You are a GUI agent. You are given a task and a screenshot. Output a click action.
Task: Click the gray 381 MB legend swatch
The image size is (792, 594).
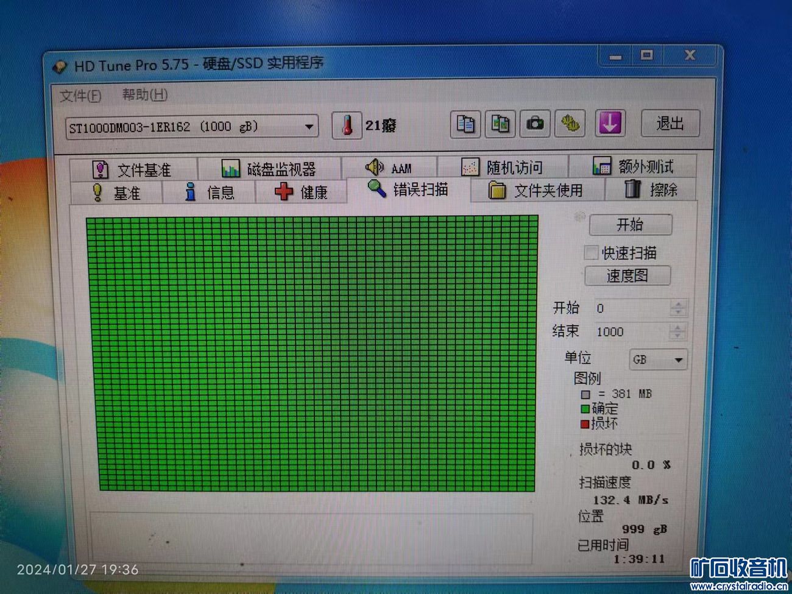pyautogui.click(x=585, y=395)
